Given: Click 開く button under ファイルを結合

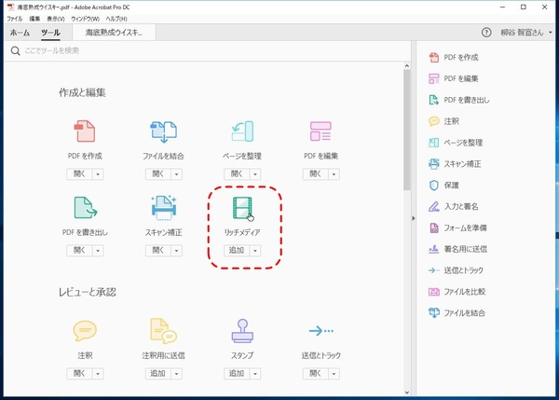Looking at the screenshot, I should click(158, 174).
